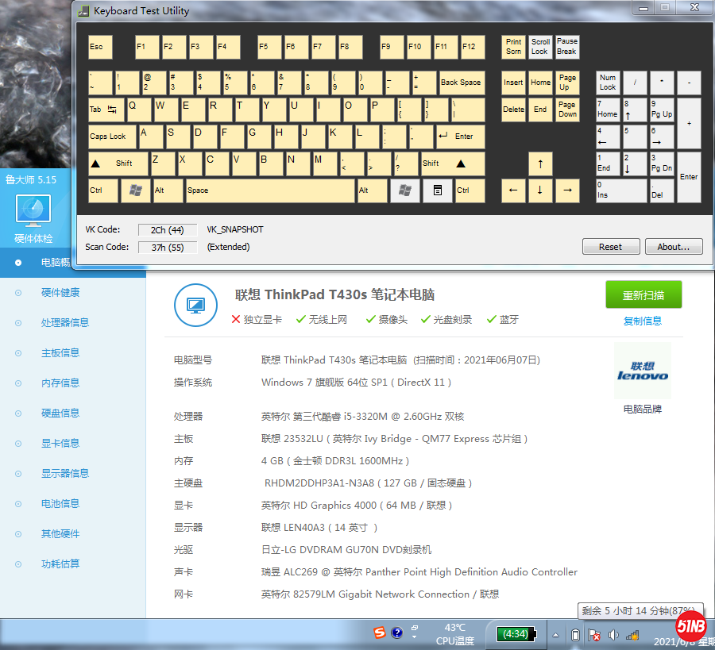Screen dimensions: 715x650
Task: Open 硬件健康 in the sidebar
Action: click(x=60, y=293)
